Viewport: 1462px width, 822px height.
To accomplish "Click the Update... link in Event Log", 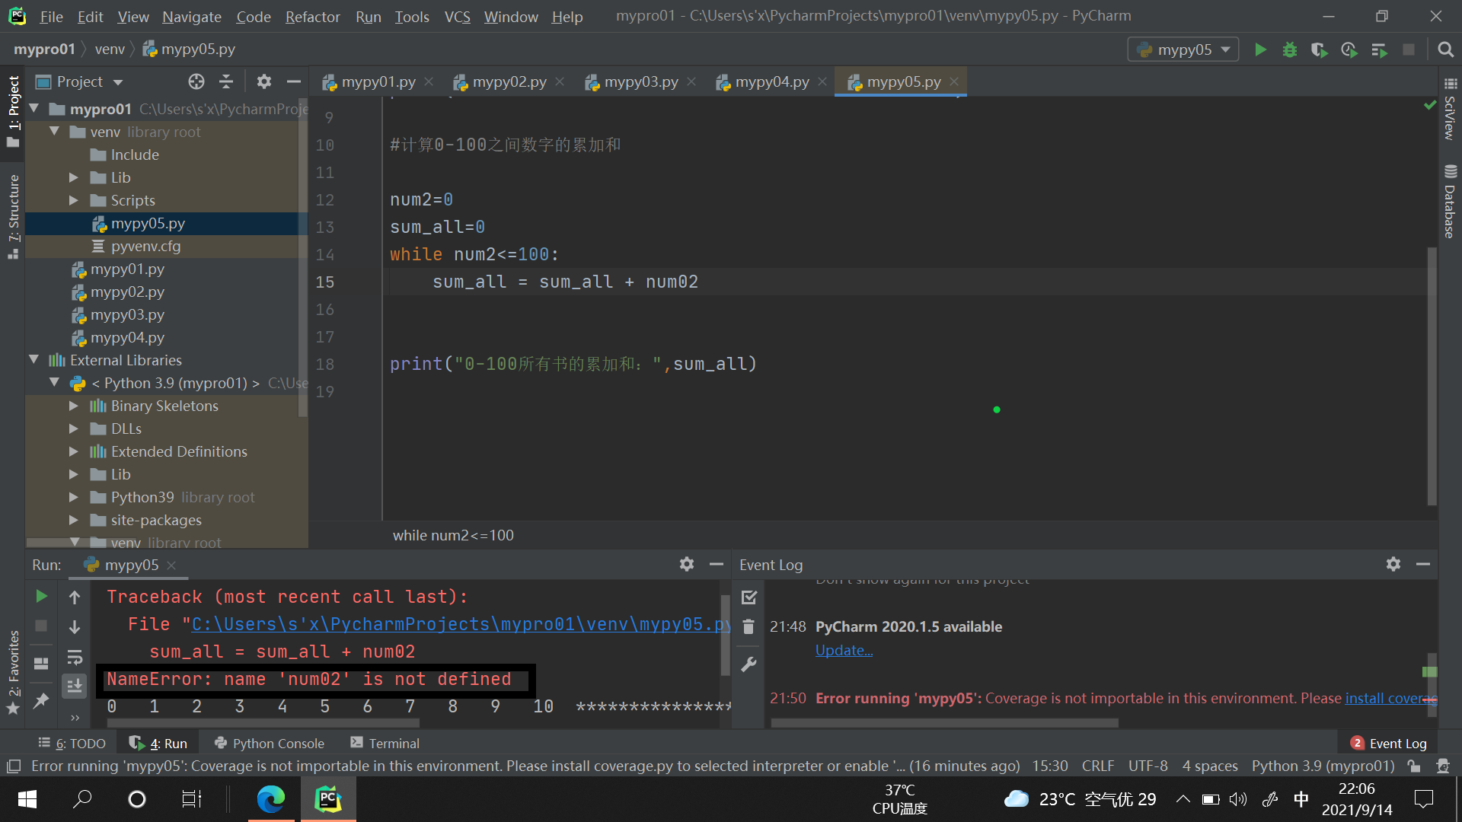I will click(844, 650).
